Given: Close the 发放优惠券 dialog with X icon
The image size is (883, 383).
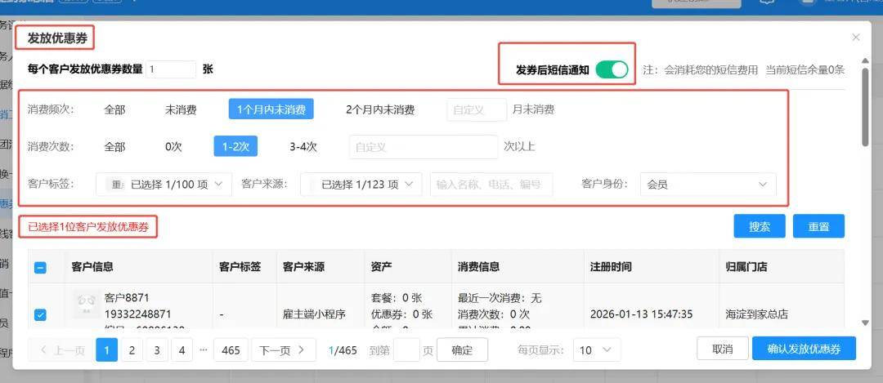Looking at the screenshot, I should point(856,38).
